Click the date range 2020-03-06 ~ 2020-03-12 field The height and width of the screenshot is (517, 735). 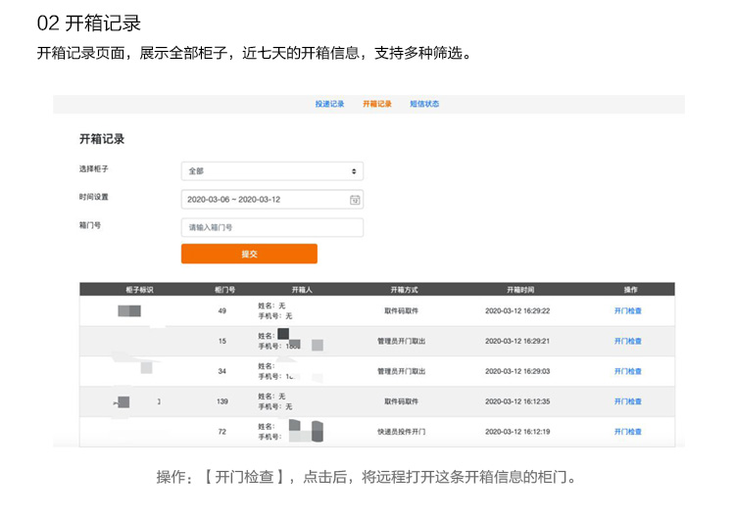tap(263, 200)
